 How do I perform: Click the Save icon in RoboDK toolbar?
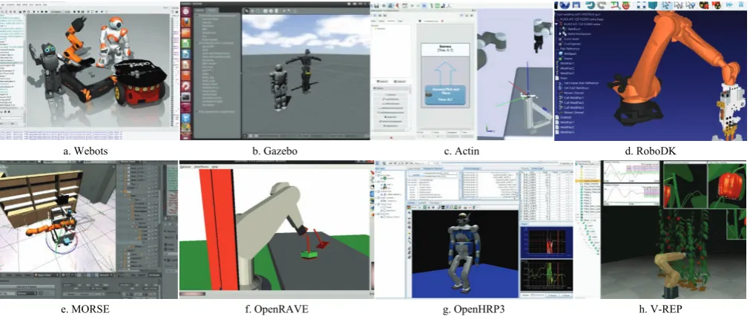click(576, 4)
